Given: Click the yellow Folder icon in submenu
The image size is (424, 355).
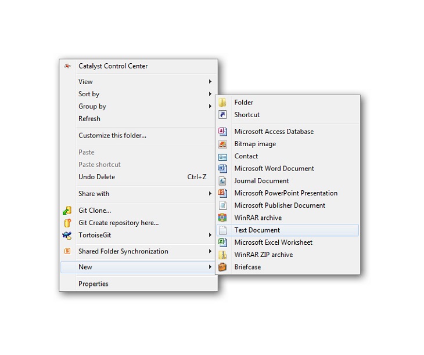Looking at the screenshot, I should pos(222,103).
